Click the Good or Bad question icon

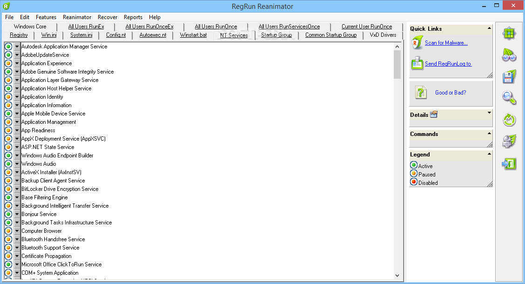[x=421, y=93]
